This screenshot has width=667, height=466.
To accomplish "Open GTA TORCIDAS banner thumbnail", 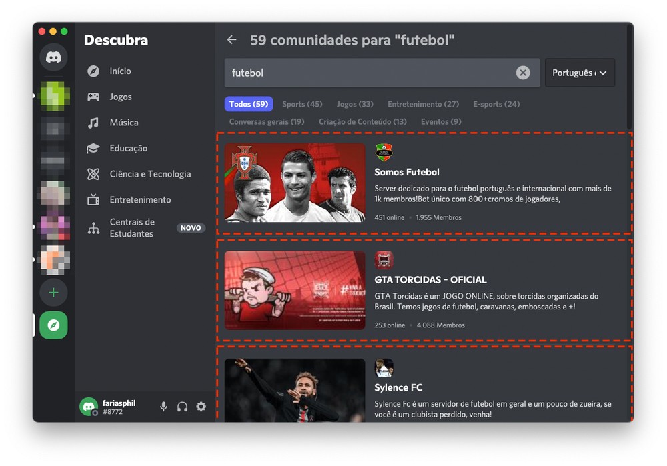I will [x=295, y=291].
